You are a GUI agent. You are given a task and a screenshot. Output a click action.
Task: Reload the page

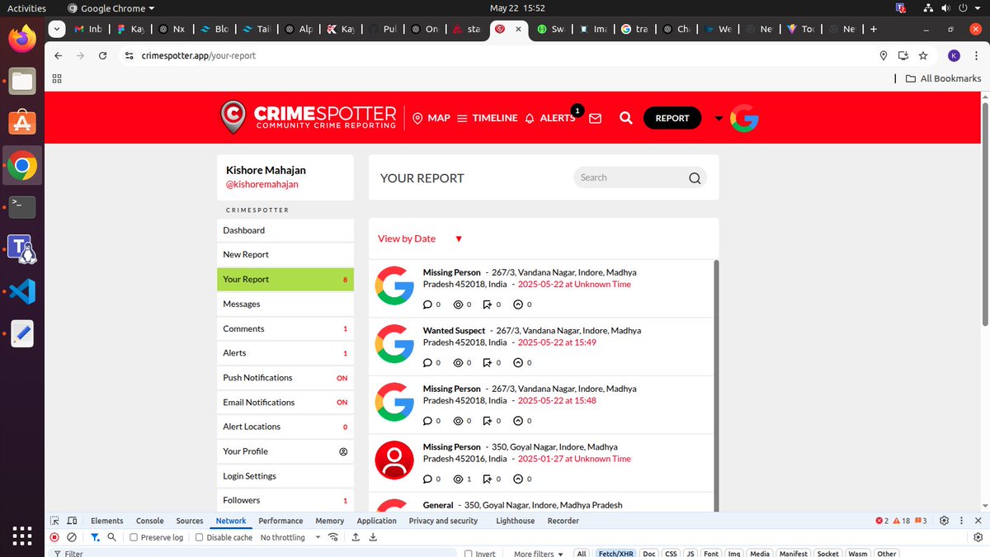click(x=102, y=55)
